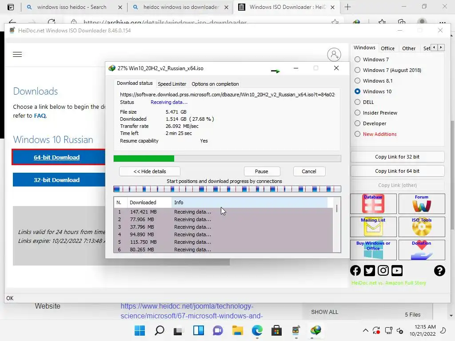Open Task View in taskbar

pyautogui.click(x=178, y=330)
